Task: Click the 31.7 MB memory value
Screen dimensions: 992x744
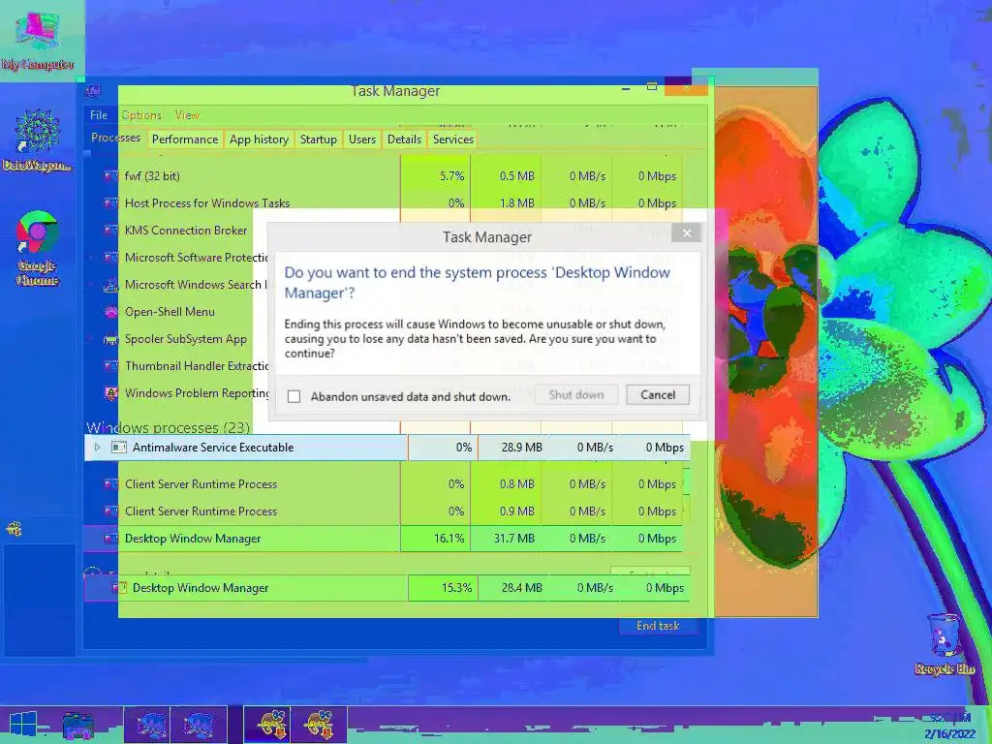Action: 513,539
